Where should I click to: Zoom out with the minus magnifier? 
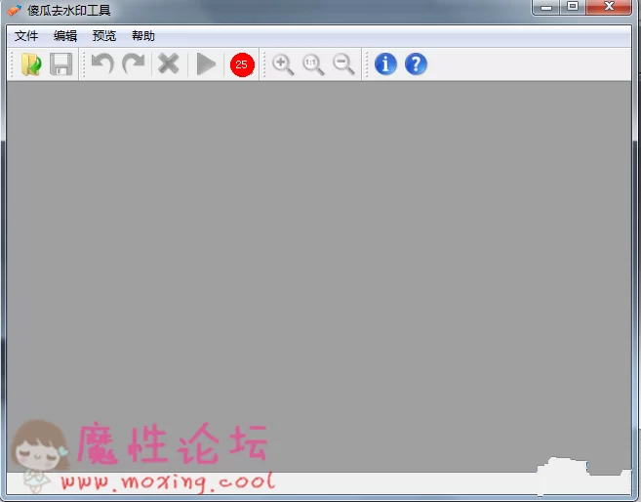pyautogui.click(x=343, y=64)
